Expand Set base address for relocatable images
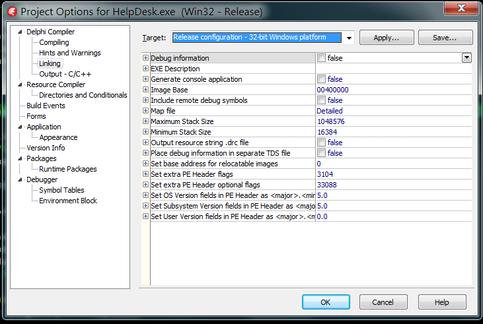 click(146, 164)
